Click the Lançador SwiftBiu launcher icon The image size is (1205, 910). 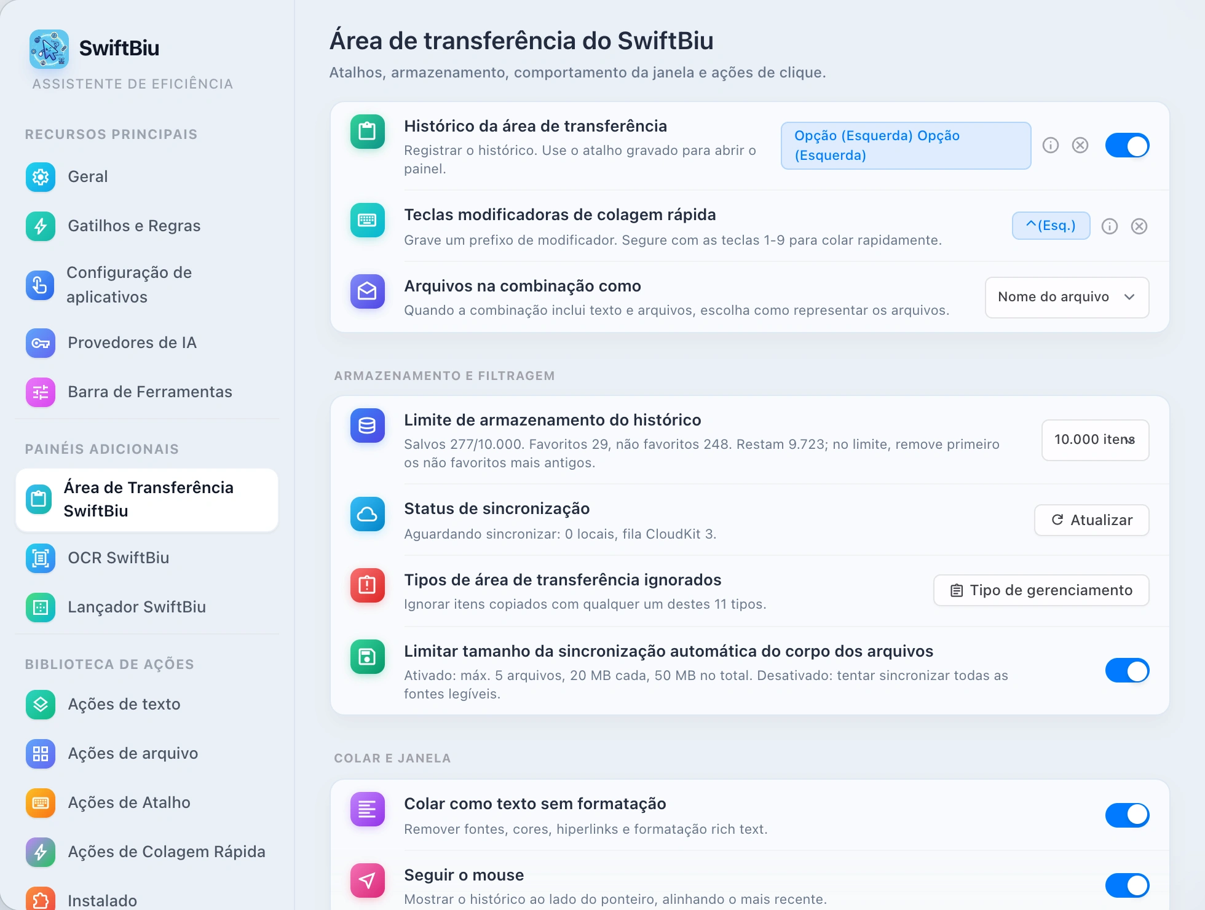coord(41,607)
